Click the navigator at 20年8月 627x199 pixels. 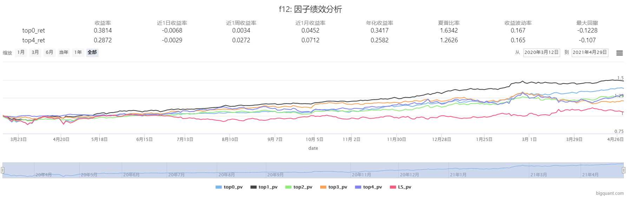(x=226, y=175)
